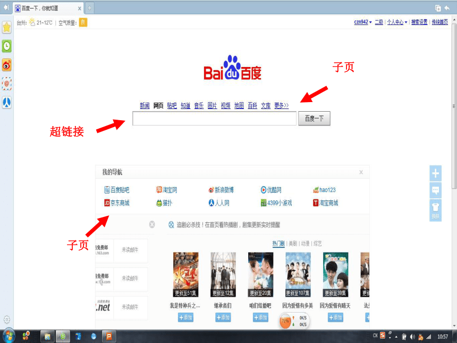Open the 音乐 search category
Screen dimensions: 457x343
tap(199, 105)
